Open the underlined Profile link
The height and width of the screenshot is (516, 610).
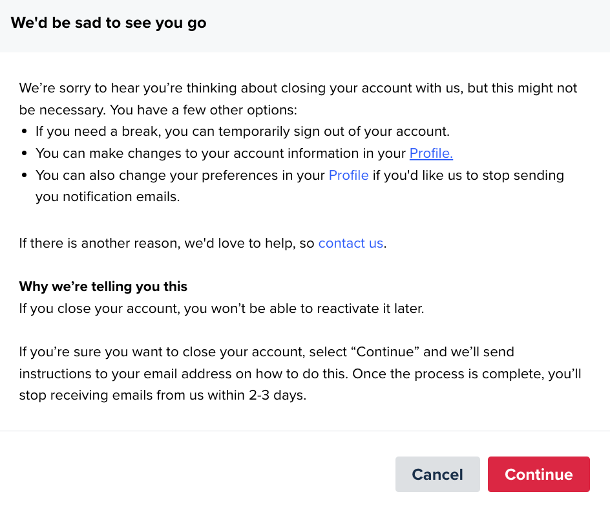[431, 153]
